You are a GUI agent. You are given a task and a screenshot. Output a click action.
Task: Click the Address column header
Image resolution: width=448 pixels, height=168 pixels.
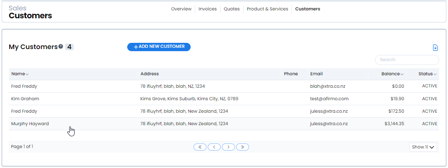coord(149,74)
